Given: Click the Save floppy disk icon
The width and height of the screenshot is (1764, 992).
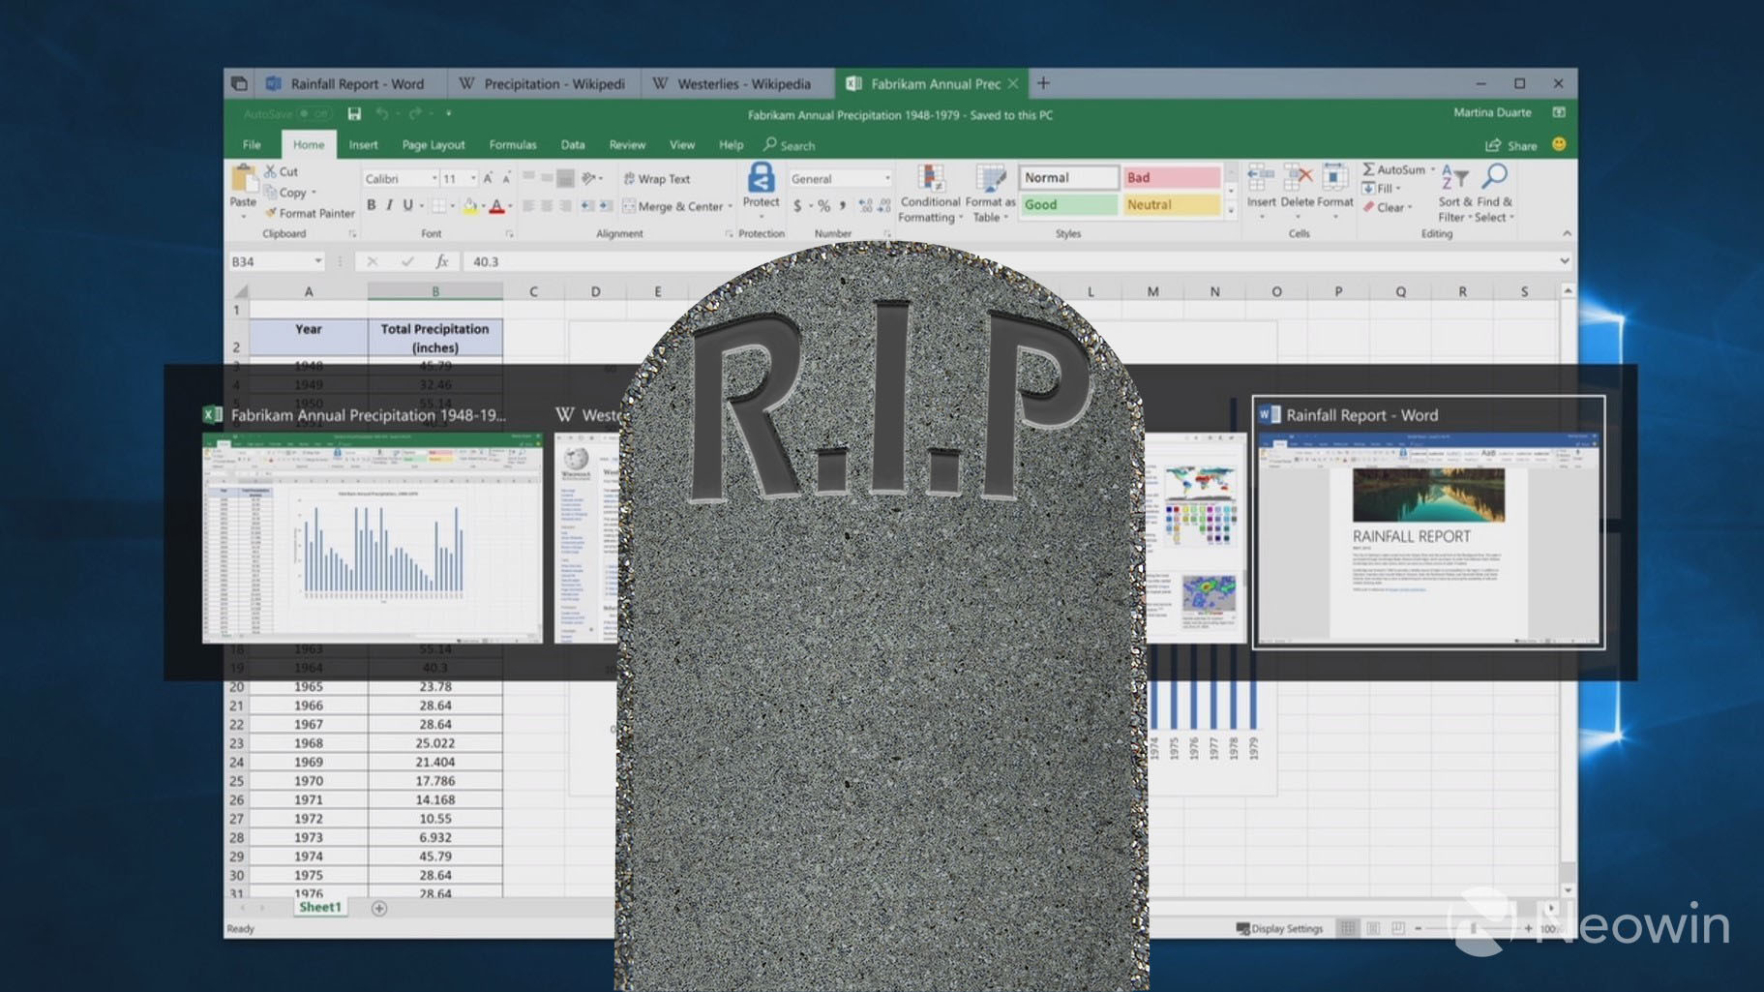Looking at the screenshot, I should (354, 114).
